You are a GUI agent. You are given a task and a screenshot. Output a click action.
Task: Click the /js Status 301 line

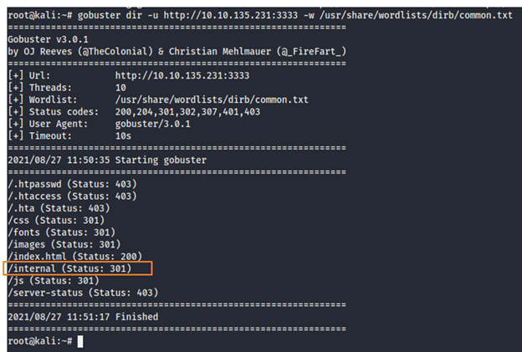[x=54, y=280]
